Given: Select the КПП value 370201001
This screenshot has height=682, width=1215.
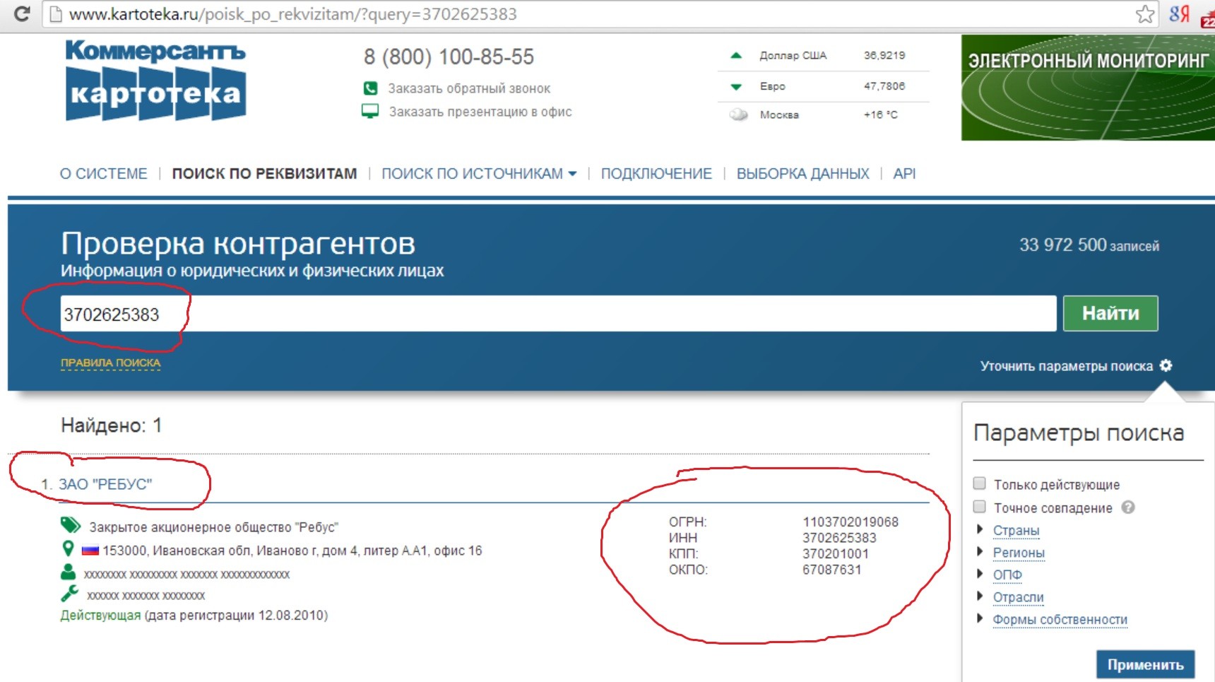Looking at the screenshot, I should [836, 553].
